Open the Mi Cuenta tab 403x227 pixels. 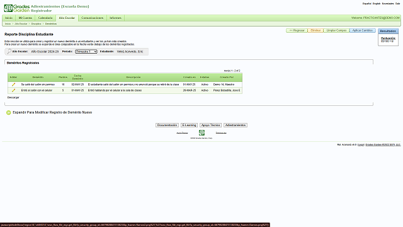coord(25,18)
